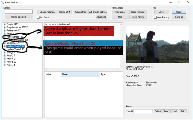Expand the References 57 node
Screen dimensions: 193x120
5,31
